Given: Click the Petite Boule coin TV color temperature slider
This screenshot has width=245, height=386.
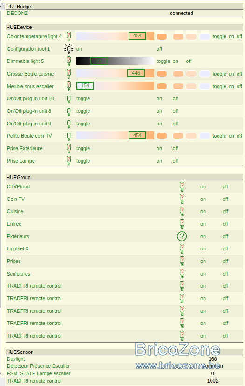Looking at the screenshot, I should [115, 135].
